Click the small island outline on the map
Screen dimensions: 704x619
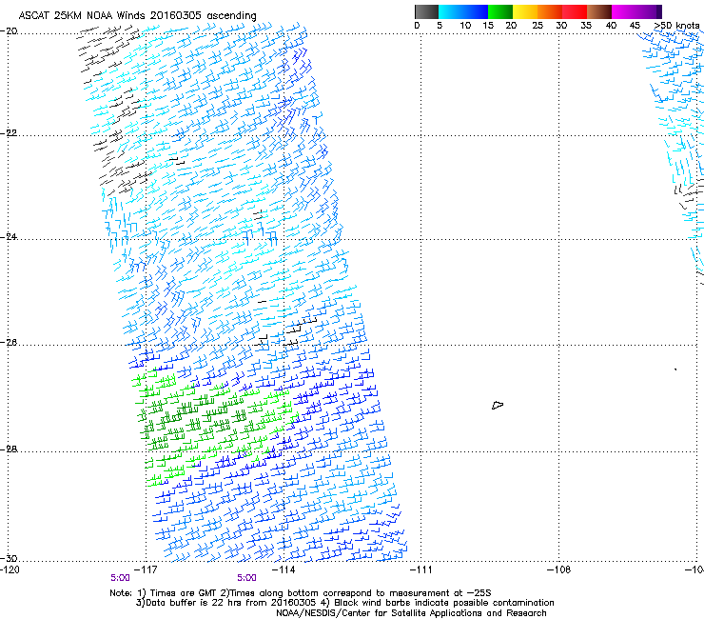pos(498,405)
